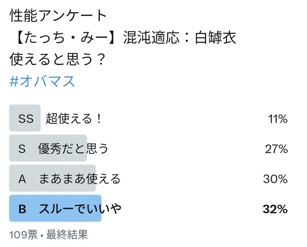This screenshot has height=247, width=307.
Task: Select the highlighted blue B poll result bar
Action: (55, 208)
